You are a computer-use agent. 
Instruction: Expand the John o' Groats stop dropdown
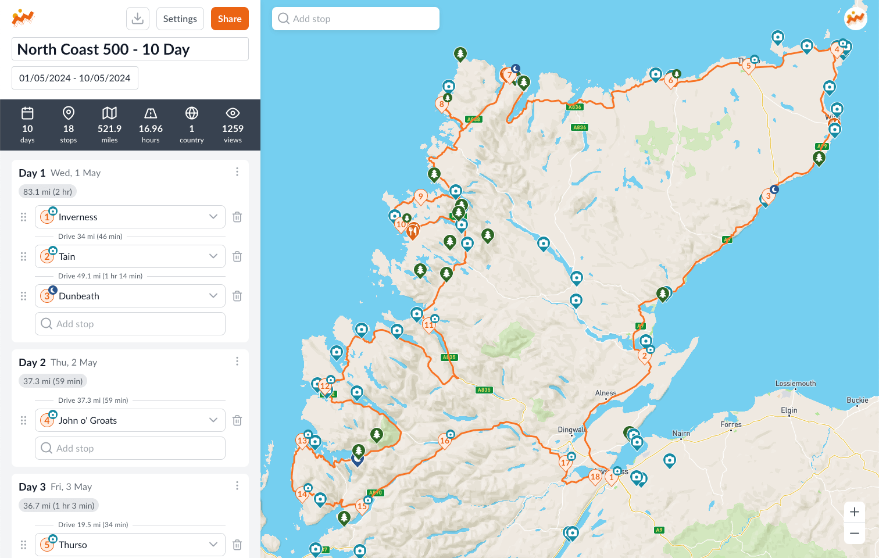[213, 420]
